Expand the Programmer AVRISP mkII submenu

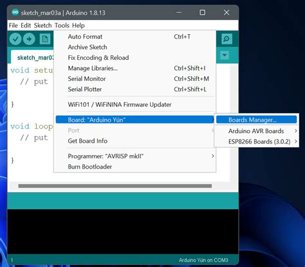135,156
